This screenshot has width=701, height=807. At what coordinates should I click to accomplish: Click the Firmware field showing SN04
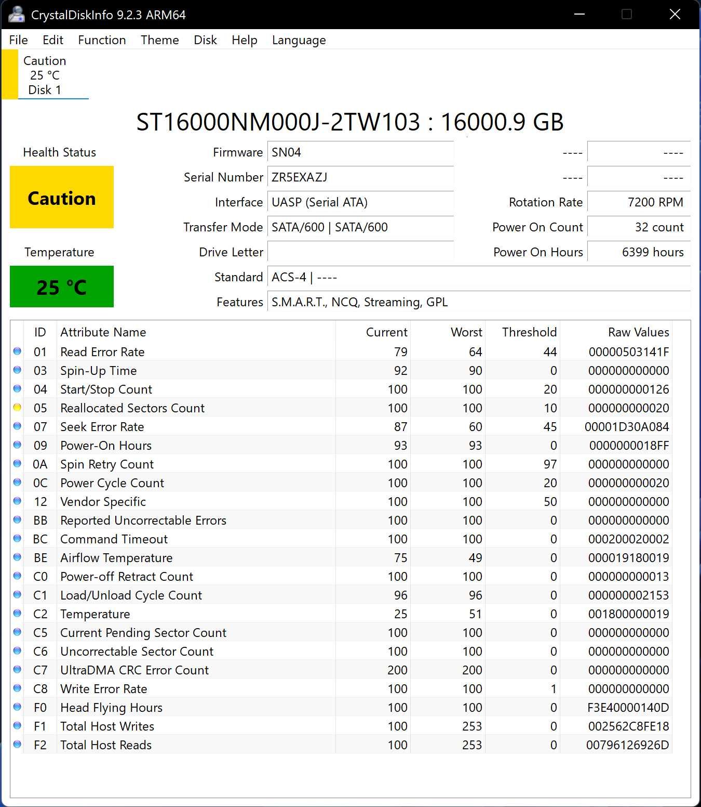pyautogui.click(x=361, y=152)
